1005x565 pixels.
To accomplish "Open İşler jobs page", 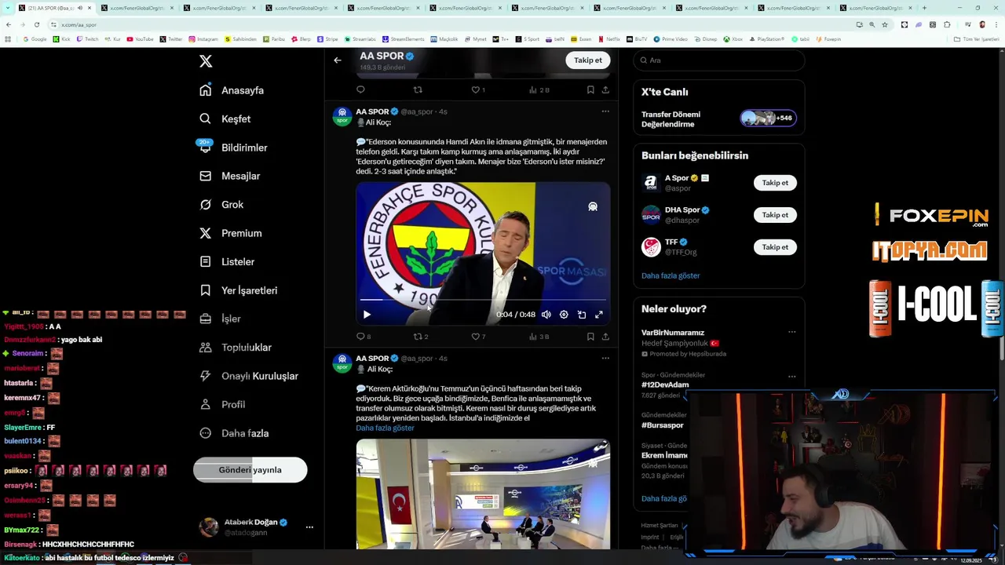I will pyautogui.click(x=220, y=319).
